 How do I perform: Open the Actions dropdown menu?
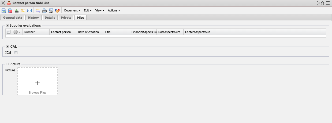pyautogui.click(x=114, y=11)
